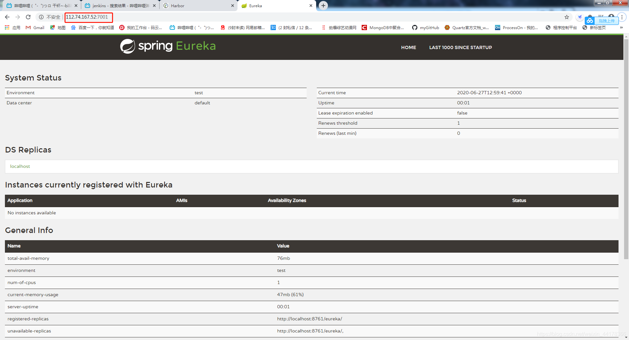The width and height of the screenshot is (629, 340).
Task: Minimize the browser window
Action: point(599,3)
